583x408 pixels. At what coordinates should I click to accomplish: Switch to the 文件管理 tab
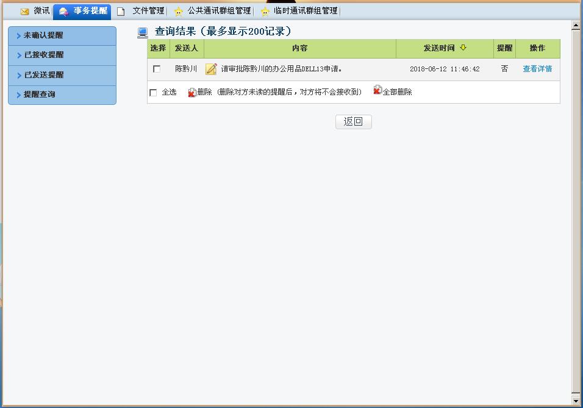tap(148, 11)
